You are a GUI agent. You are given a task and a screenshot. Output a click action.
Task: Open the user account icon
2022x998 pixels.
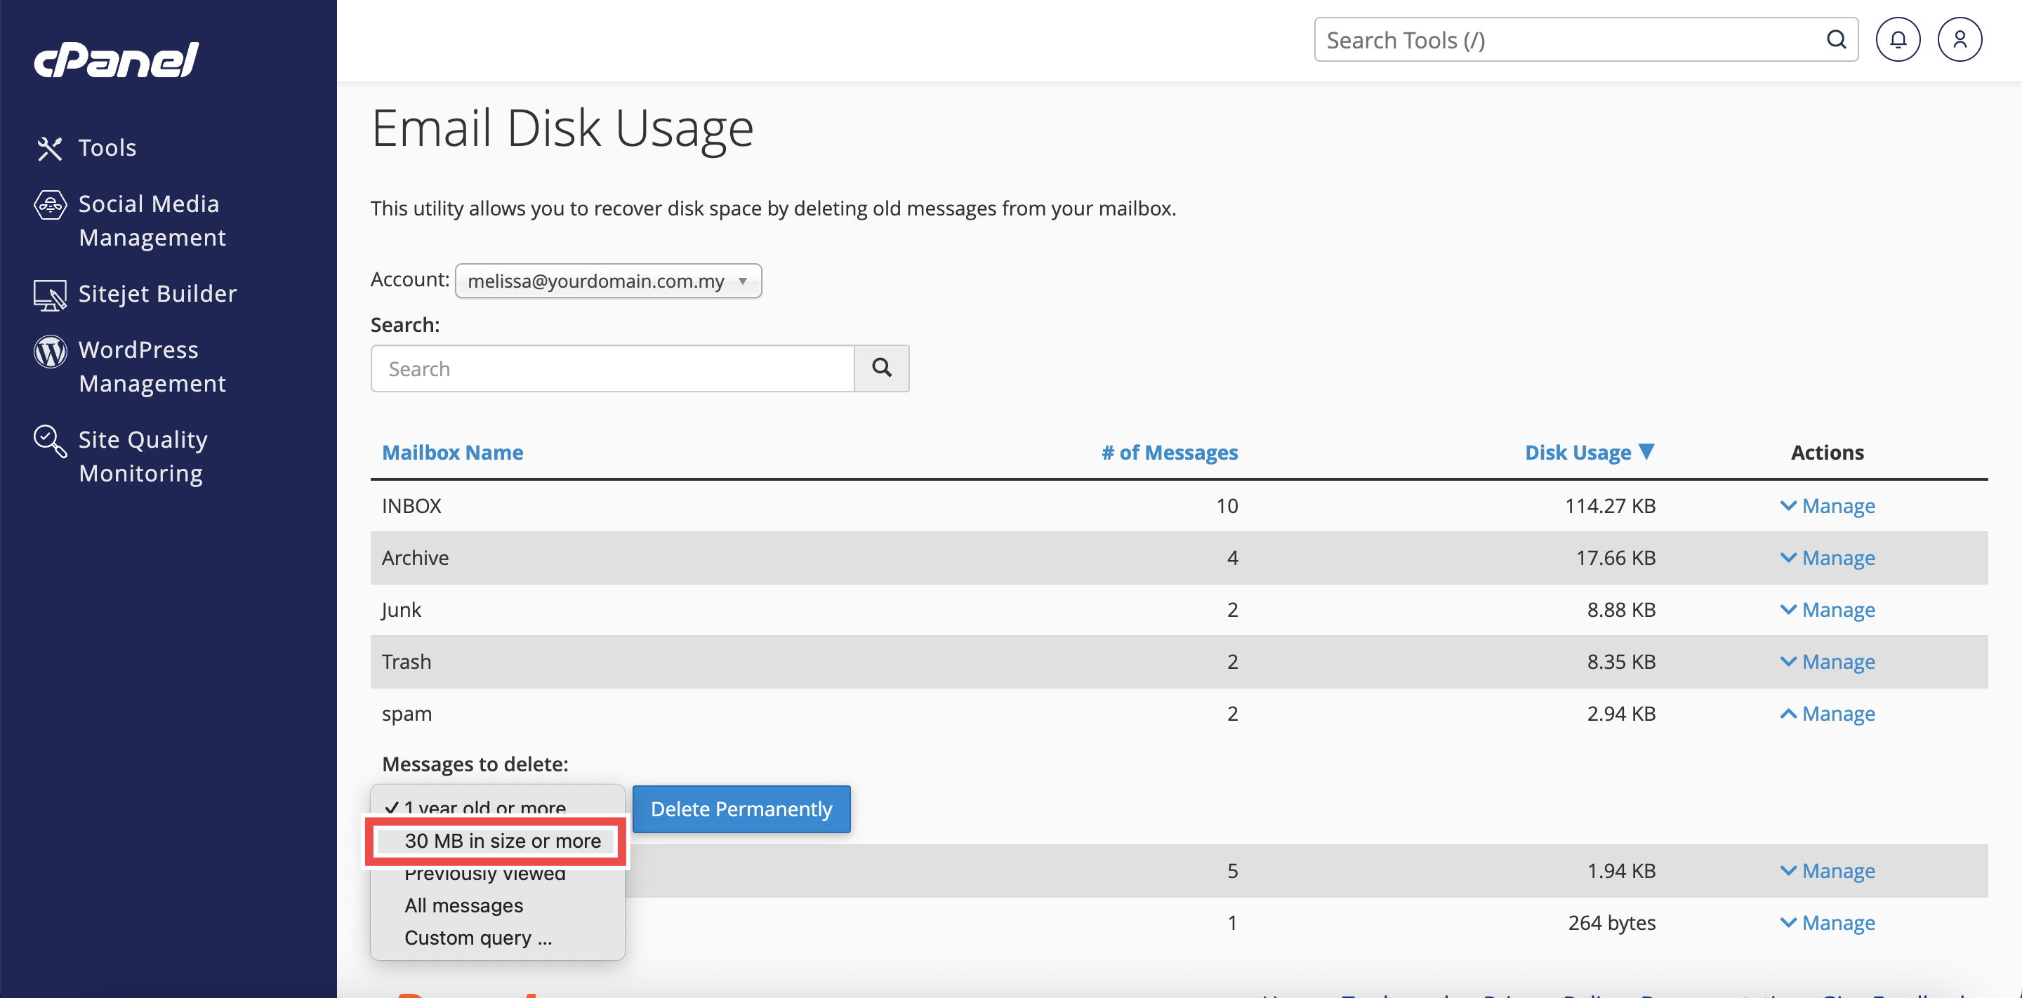coord(1960,40)
